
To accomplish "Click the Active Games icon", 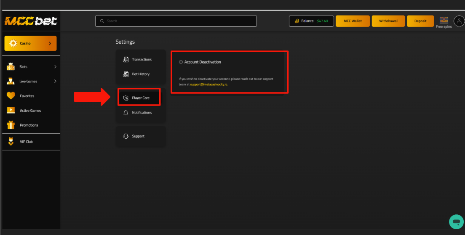I will tap(11, 111).
